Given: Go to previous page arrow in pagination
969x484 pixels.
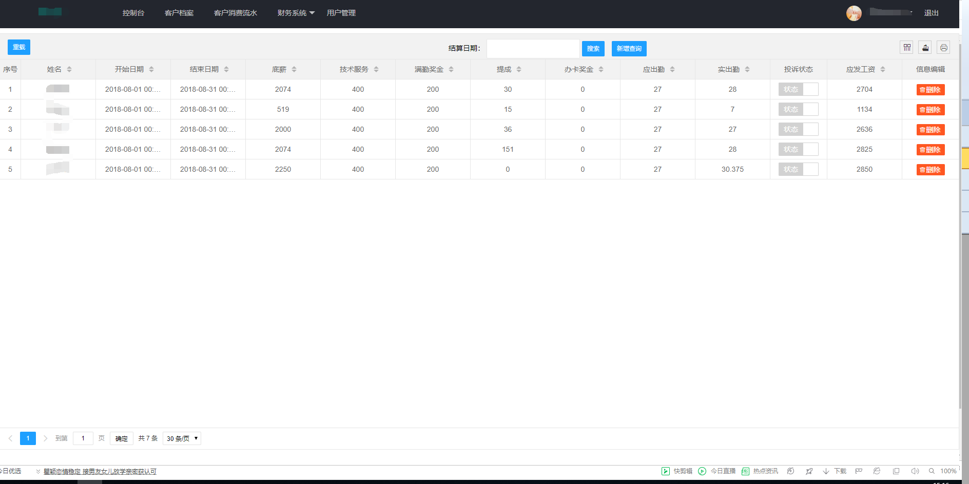Looking at the screenshot, I should click(10, 438).
